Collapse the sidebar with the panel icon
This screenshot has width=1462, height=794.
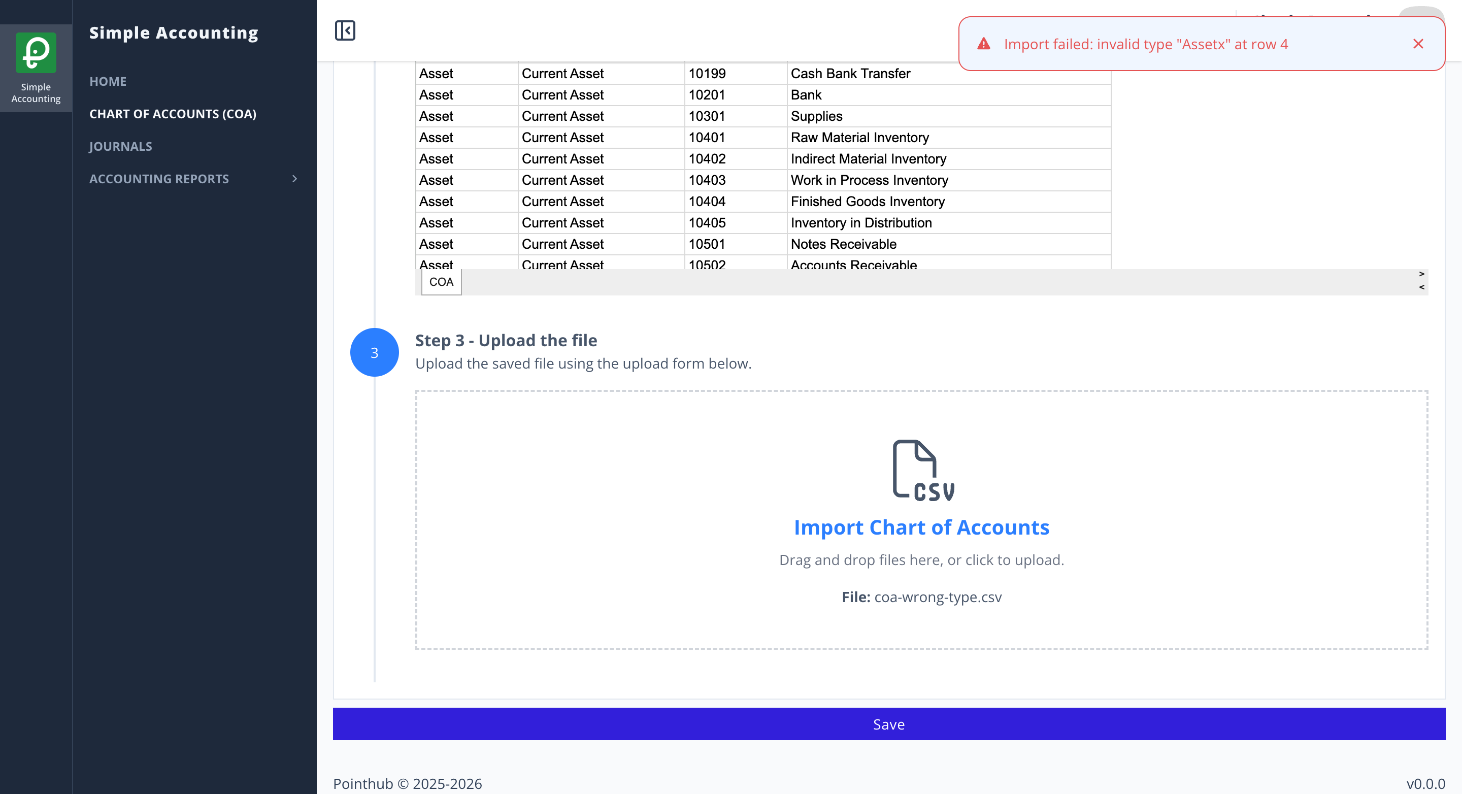tap(345, 30)
